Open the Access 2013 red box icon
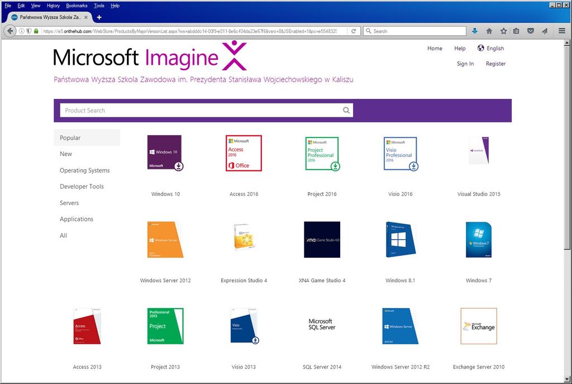572x384 pixels. 87,326
